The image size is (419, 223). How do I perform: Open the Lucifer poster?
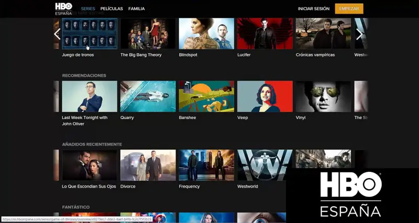pyautogui.click(x=265, y=33)
